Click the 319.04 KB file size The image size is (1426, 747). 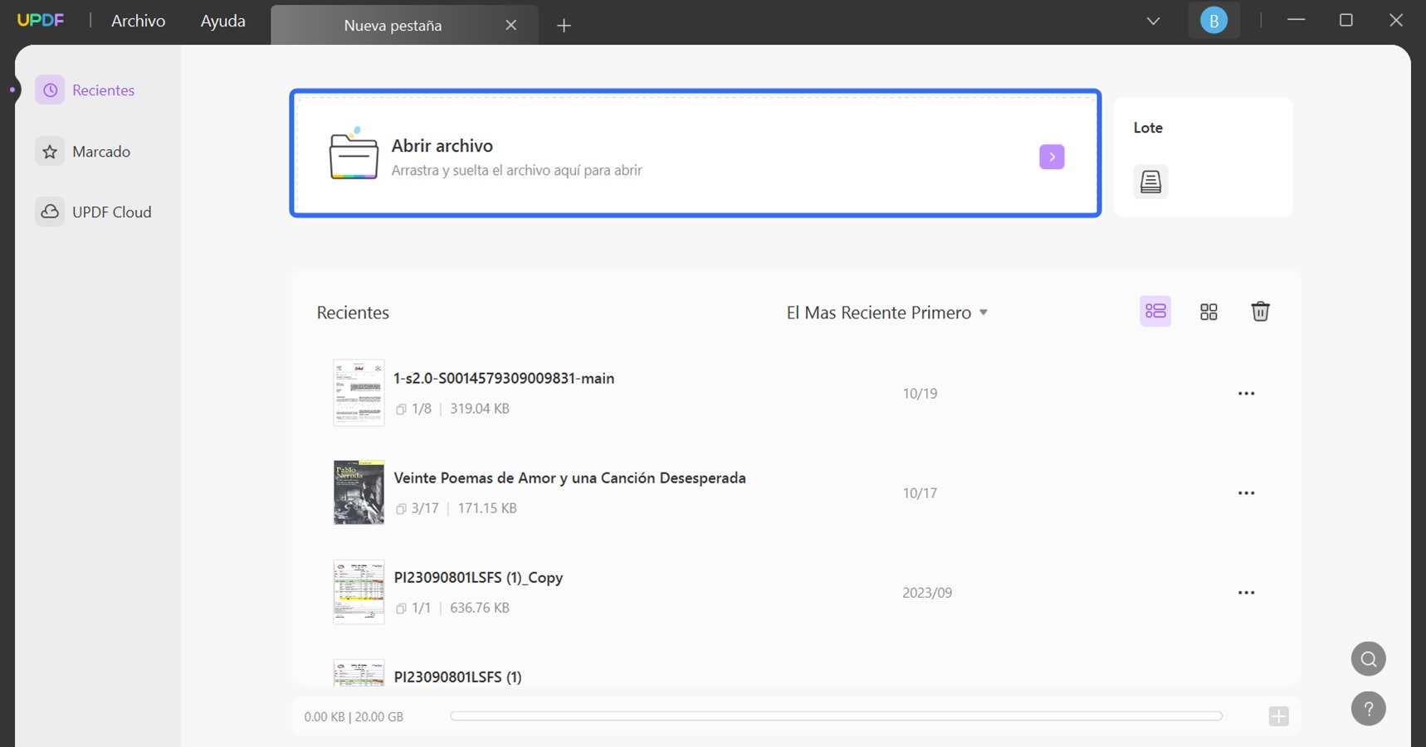click(480, 409)
